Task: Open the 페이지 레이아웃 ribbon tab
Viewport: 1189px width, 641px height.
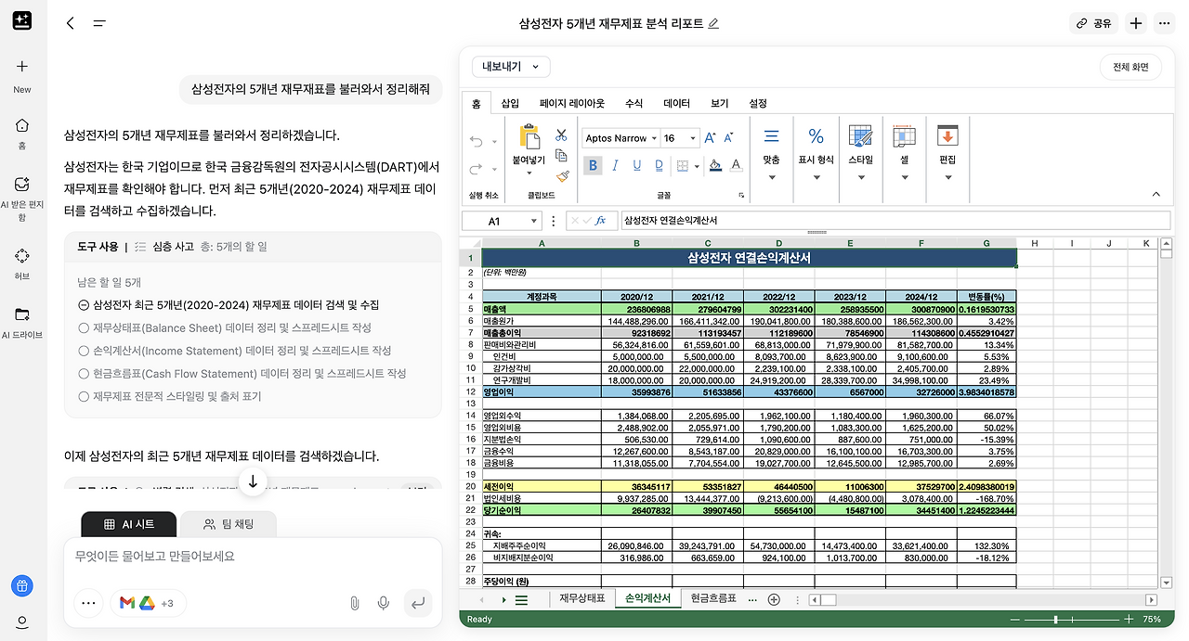Action: [572, 104]
